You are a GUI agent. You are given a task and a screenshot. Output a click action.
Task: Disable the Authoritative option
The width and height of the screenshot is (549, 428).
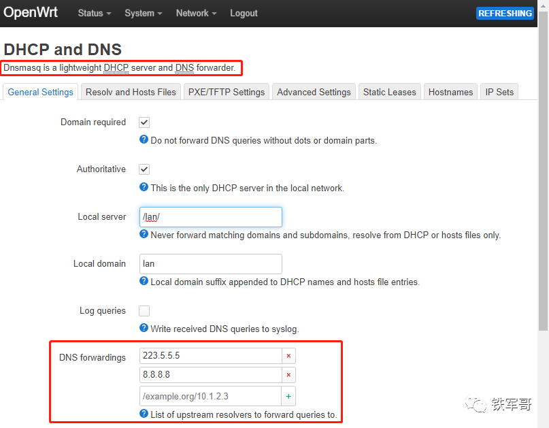[x=145, y=169]
